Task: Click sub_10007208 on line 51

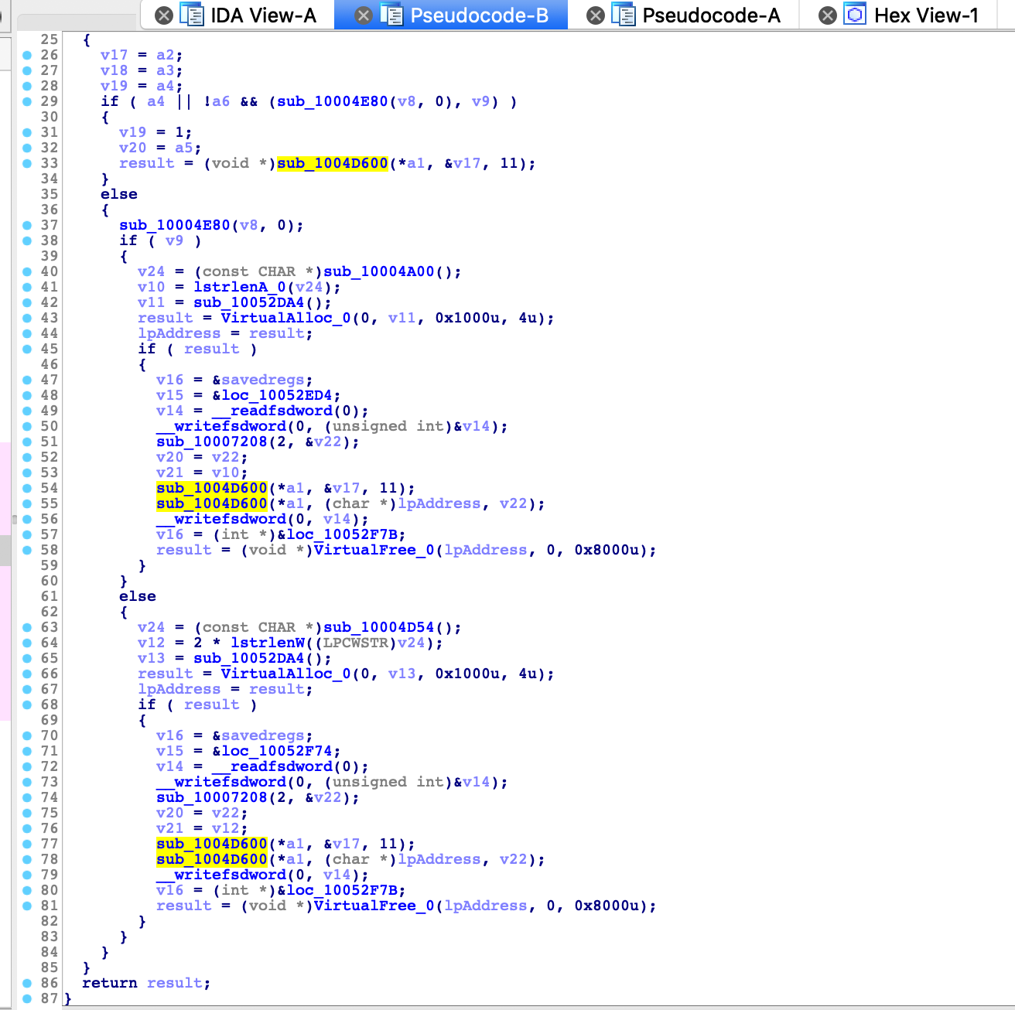Action: pos(212,442)
